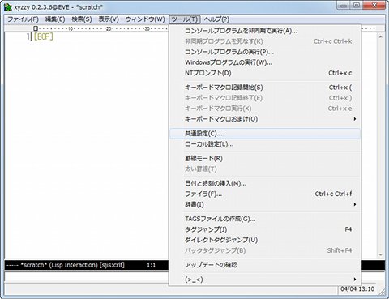The width and height of the screenshot is (389, 299).
Task: Click the editor scrollbar down arrow
Action: click(x=381, y=254)
